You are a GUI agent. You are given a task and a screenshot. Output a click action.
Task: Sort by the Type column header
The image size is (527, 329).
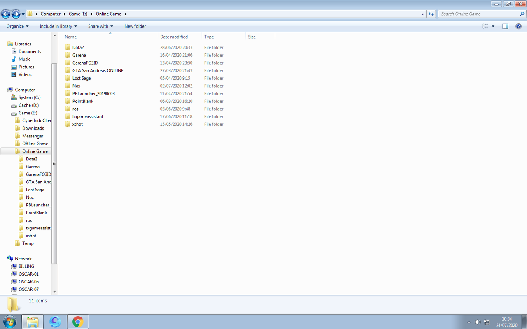224,37
